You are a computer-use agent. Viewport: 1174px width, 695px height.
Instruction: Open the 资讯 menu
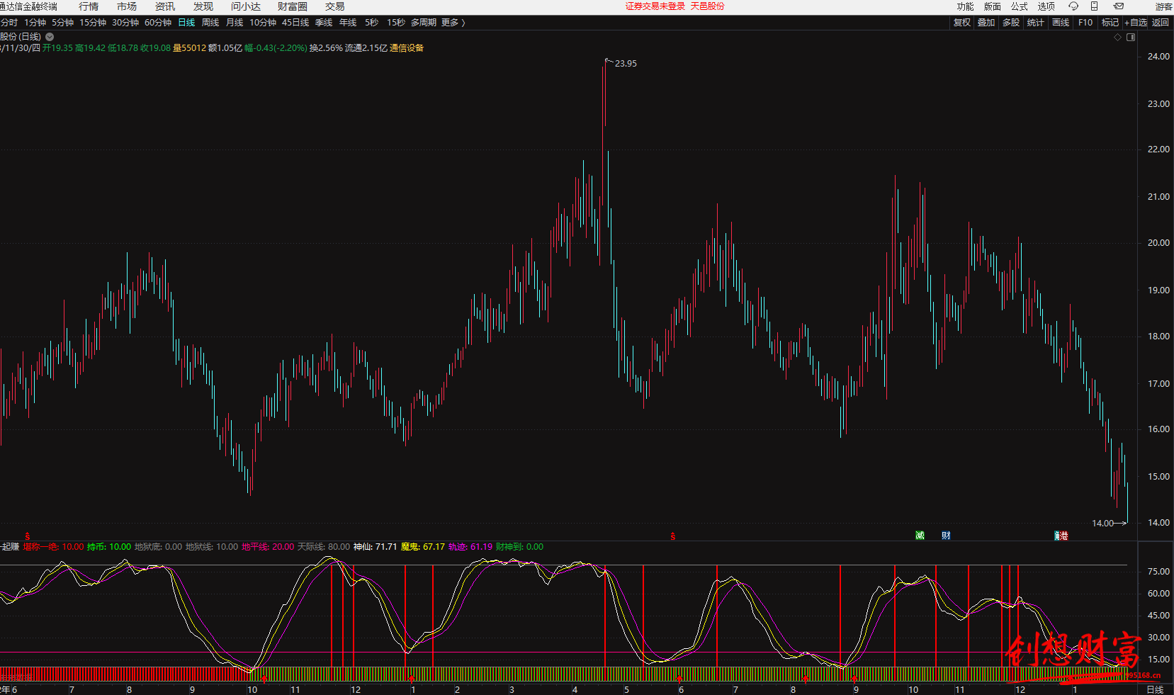(x=165, y=6)
